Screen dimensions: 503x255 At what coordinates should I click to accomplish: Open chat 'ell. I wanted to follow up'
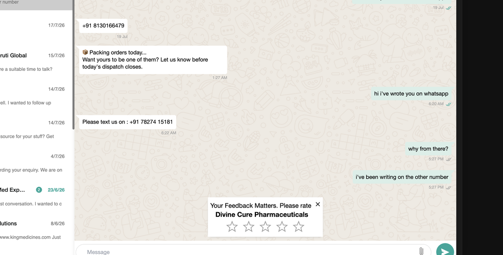click(36, 96)
